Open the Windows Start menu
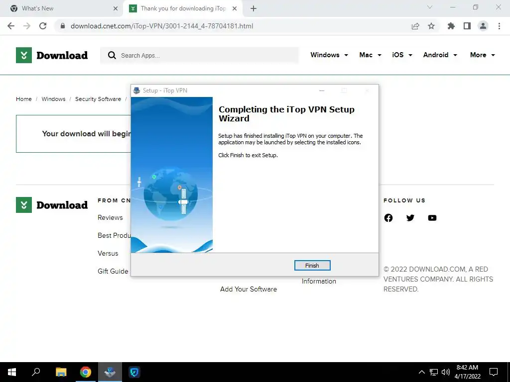The image size is (510, 382). (12, 372)
